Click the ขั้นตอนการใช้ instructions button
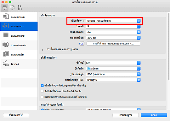This screenshot has height=121, width=170. 16,115
